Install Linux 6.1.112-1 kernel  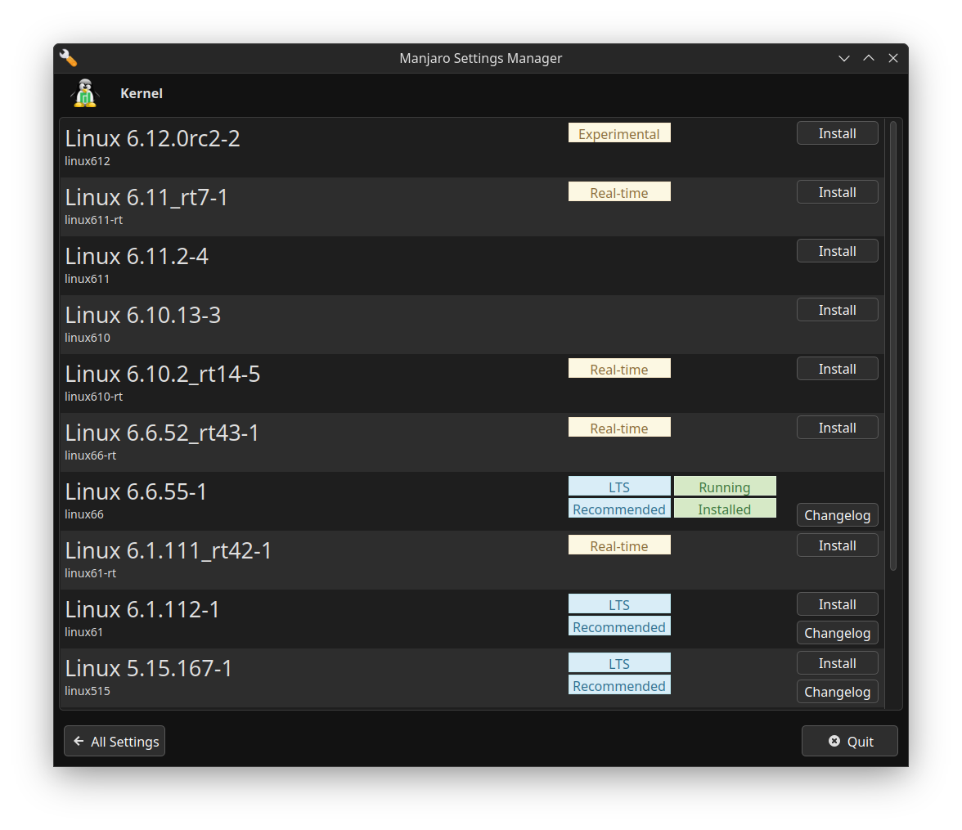pyautogui.click(x=837, y=604)
